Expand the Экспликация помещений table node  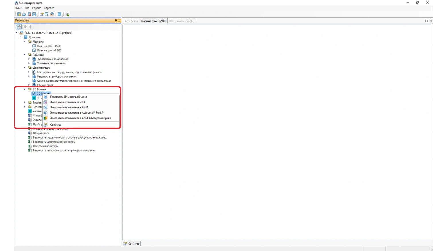(x=29, y=59)
